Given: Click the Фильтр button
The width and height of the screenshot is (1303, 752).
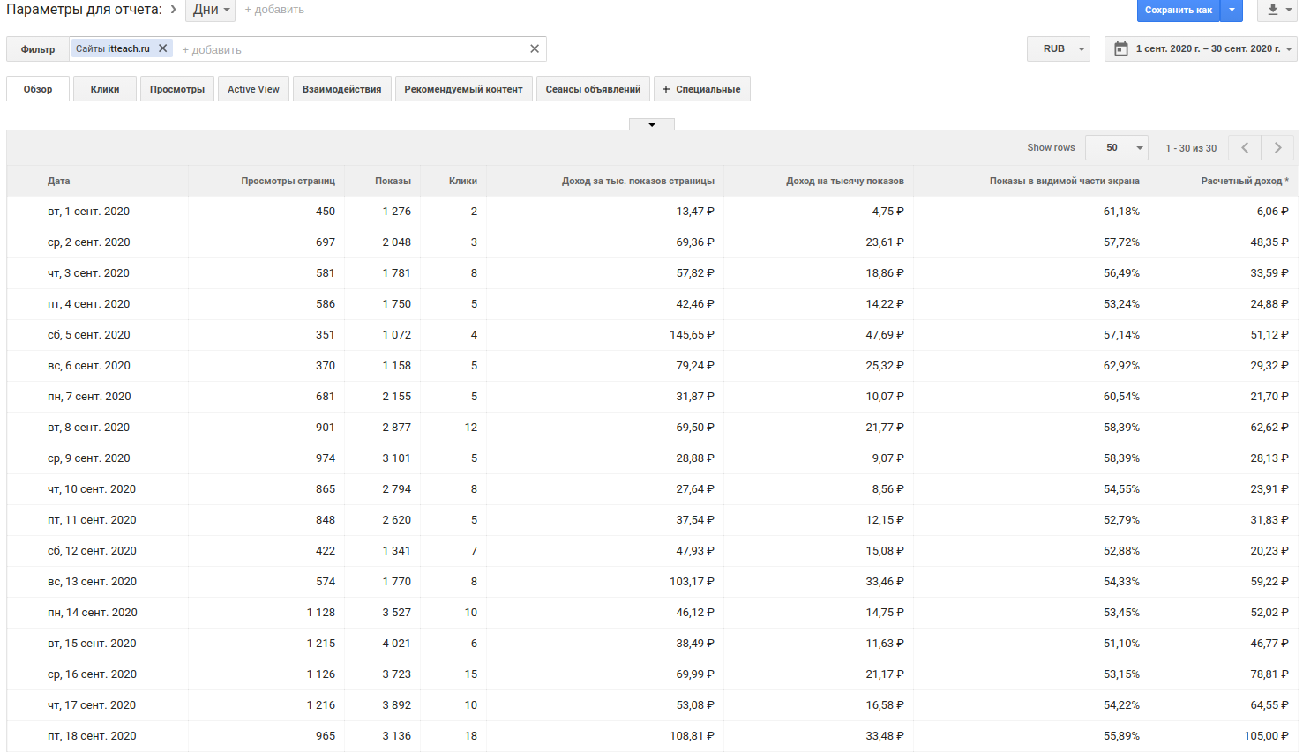Looking at the screenshot, I should point(38,49).
